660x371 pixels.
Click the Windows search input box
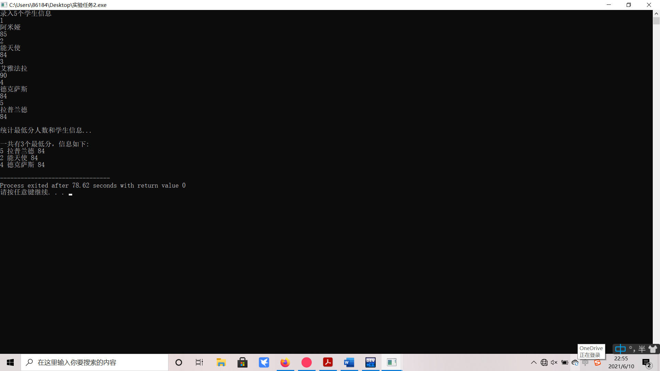[95, 362]
